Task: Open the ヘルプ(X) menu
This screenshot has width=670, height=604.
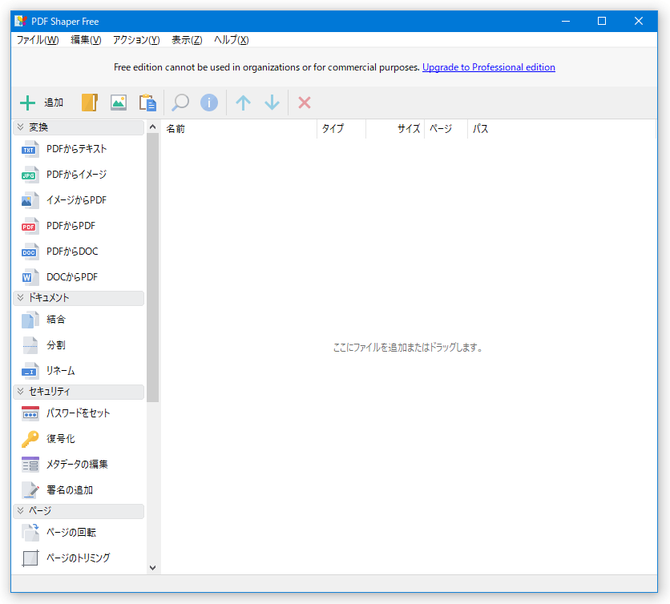Action: point(231,40)
